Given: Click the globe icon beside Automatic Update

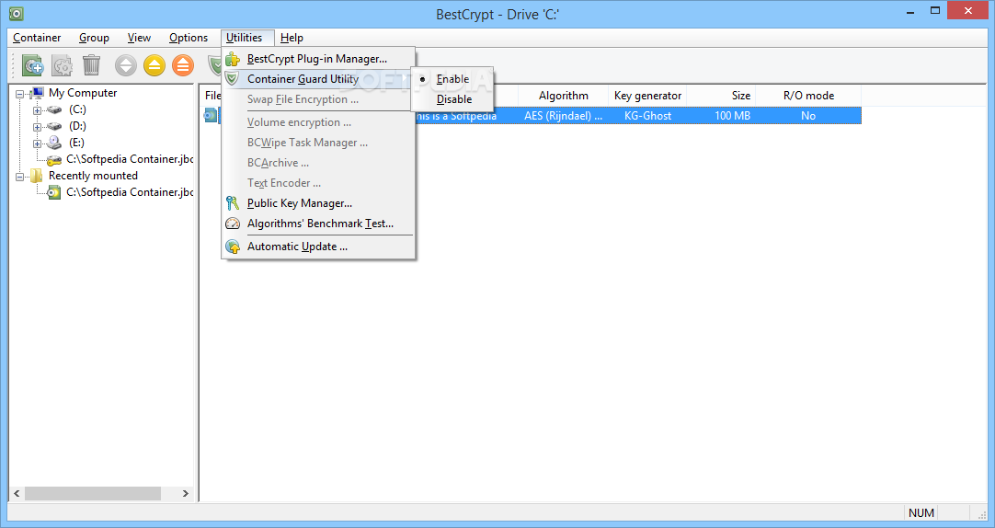Looking at the screenshot, I should (x=233, y=247).
